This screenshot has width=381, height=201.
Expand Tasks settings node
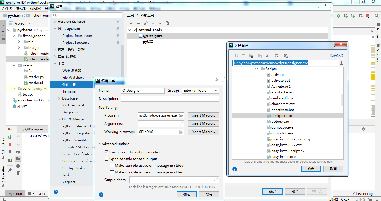pos(59,175)
